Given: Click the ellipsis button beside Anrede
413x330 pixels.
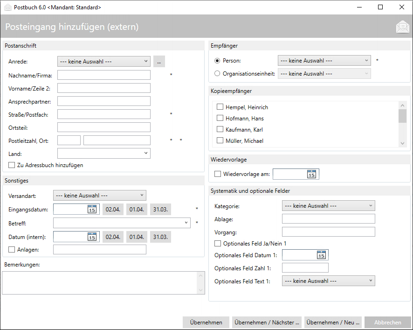Looking at the screenshot, I should [159, 61].
